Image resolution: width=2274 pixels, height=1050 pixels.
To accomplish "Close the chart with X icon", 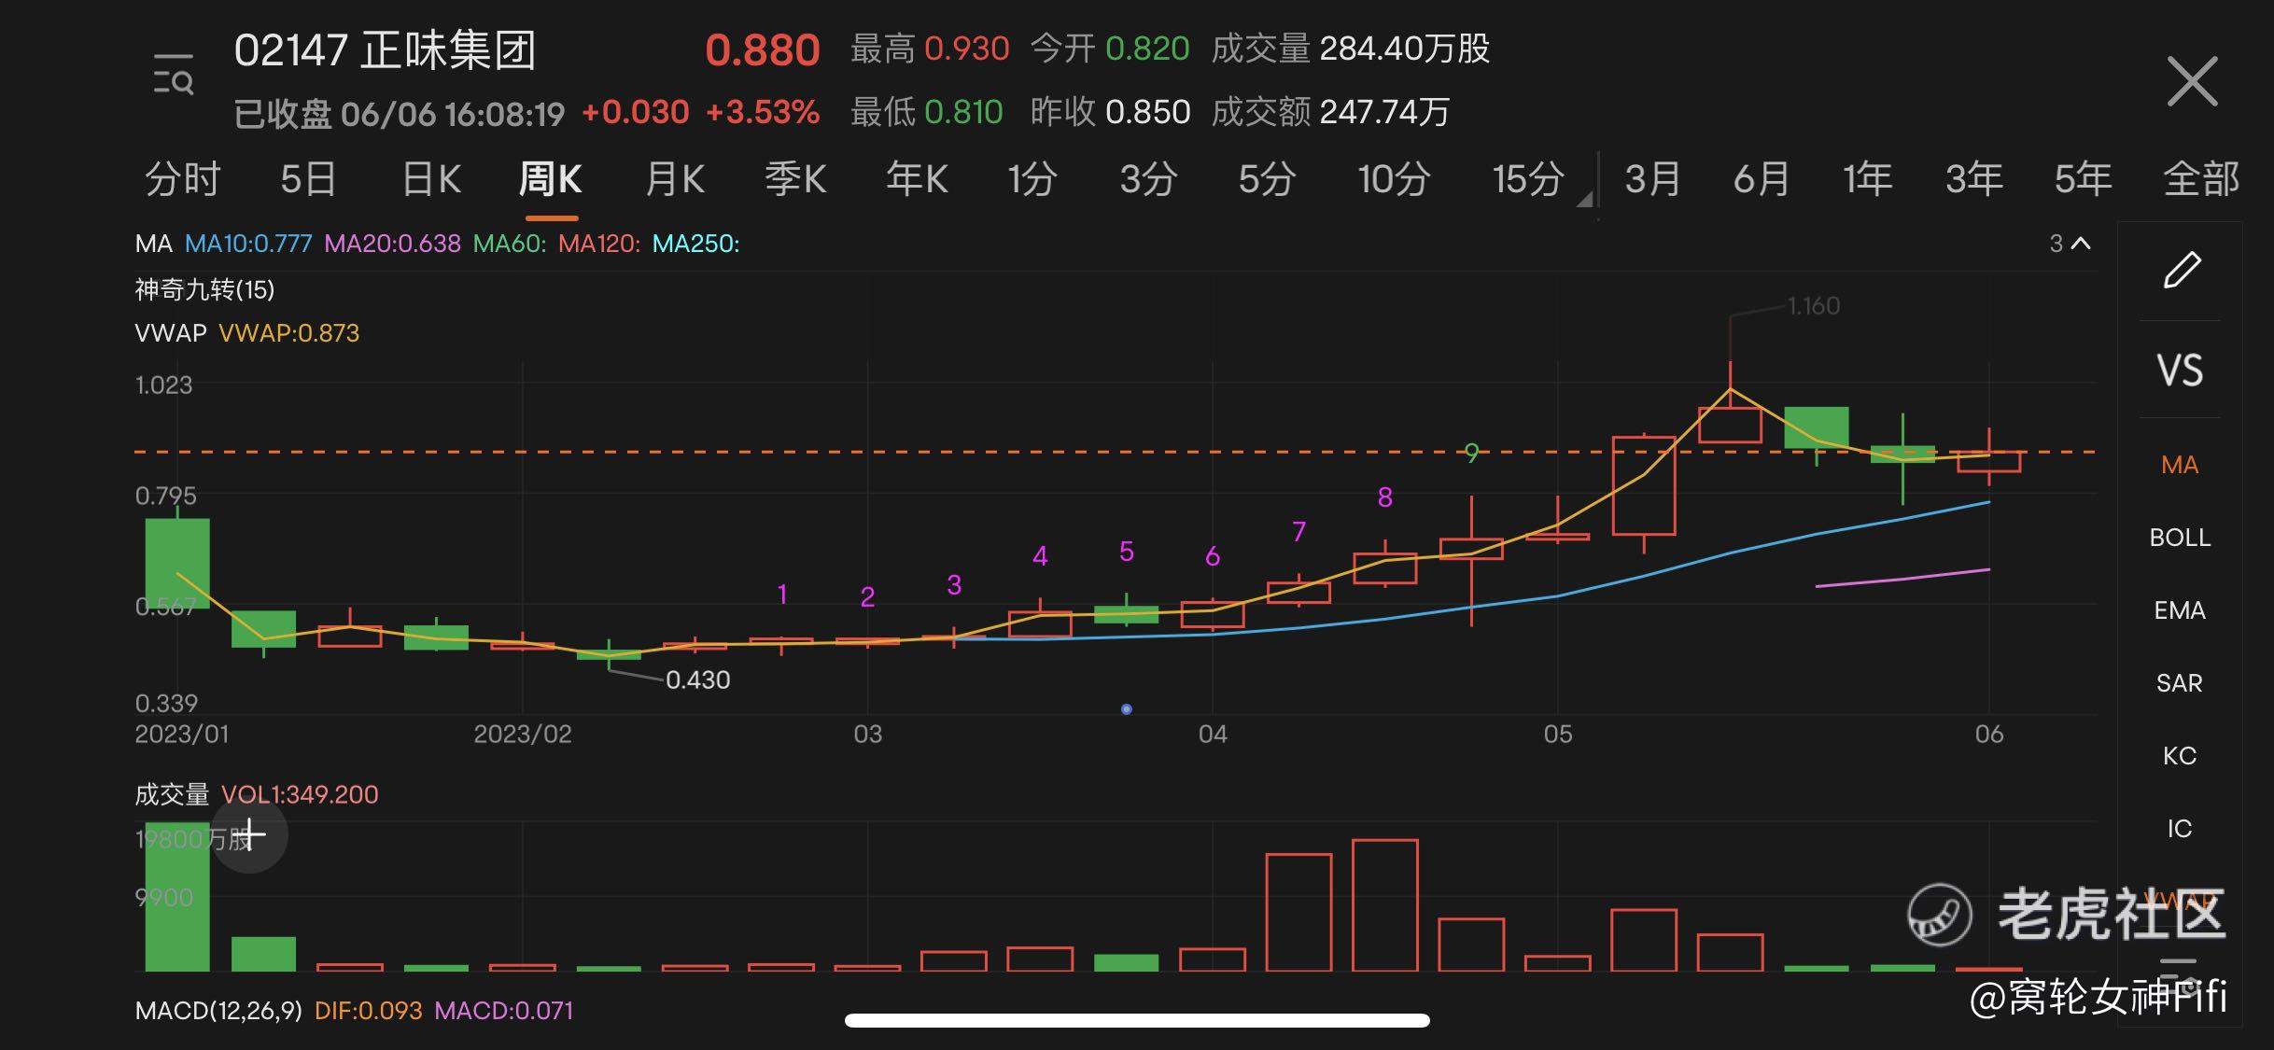I will pos(2192,82).
